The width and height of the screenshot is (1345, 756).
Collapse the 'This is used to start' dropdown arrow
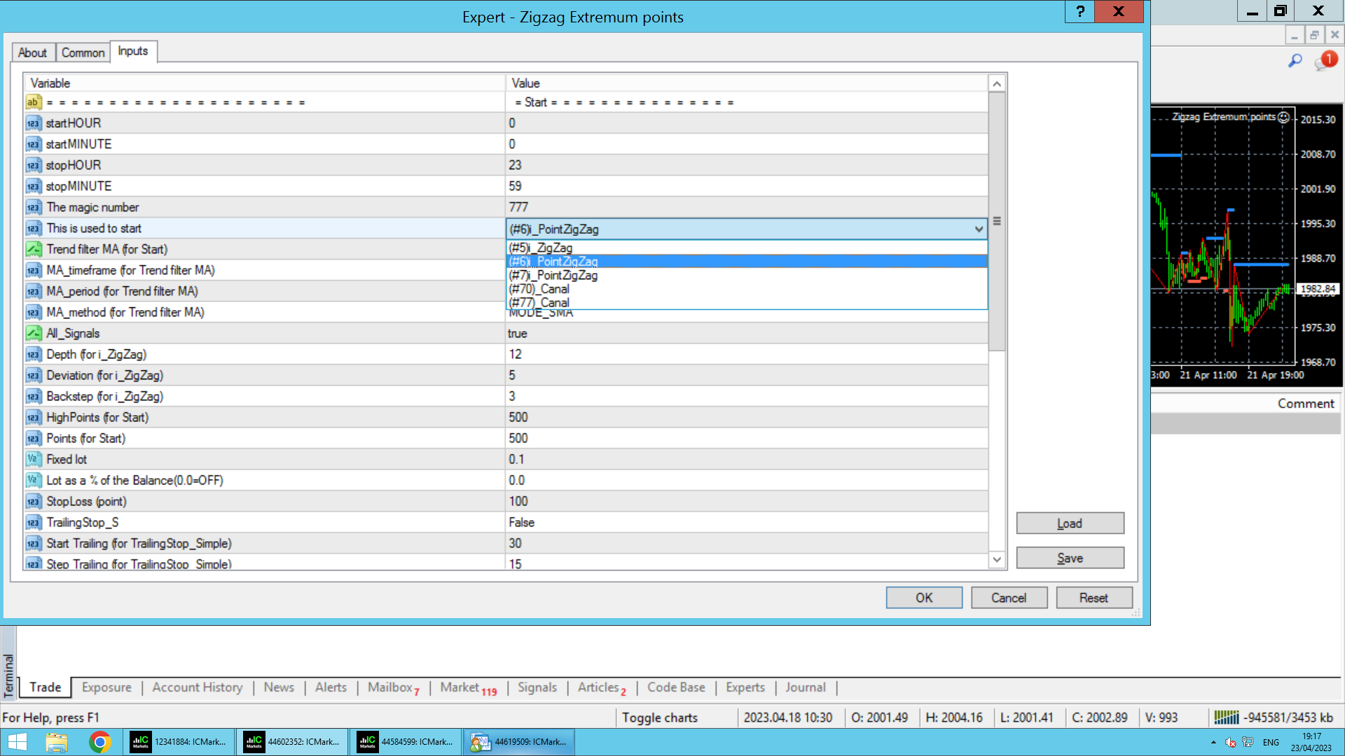tap(979, 229)
